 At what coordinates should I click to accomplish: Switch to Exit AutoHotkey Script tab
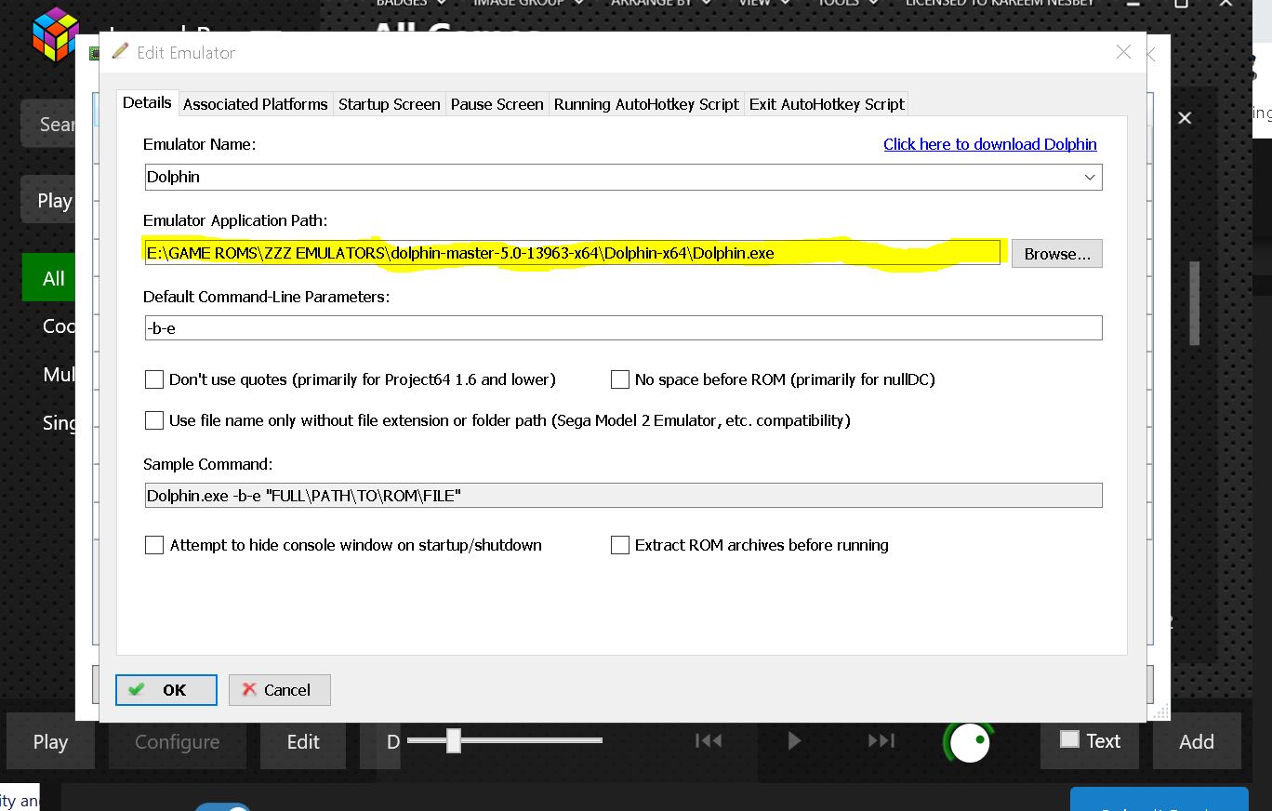827,104
